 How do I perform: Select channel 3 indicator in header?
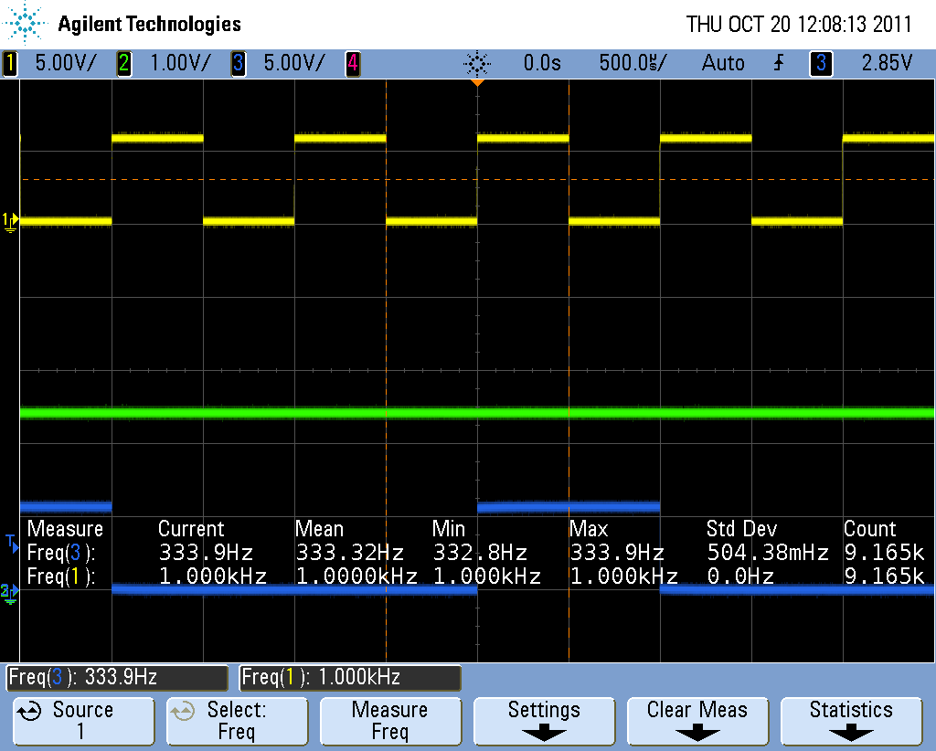(x=239, y=63)
